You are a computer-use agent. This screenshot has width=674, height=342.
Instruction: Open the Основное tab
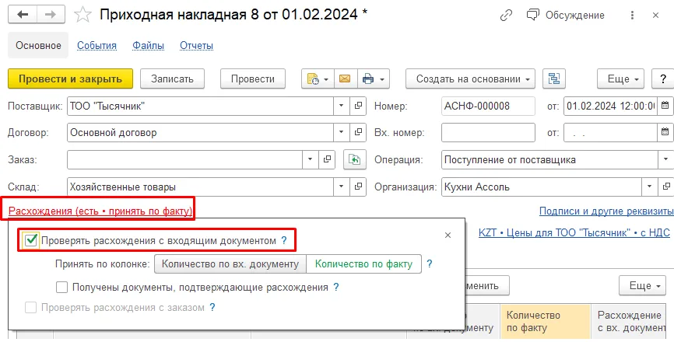tap(38, 46)
